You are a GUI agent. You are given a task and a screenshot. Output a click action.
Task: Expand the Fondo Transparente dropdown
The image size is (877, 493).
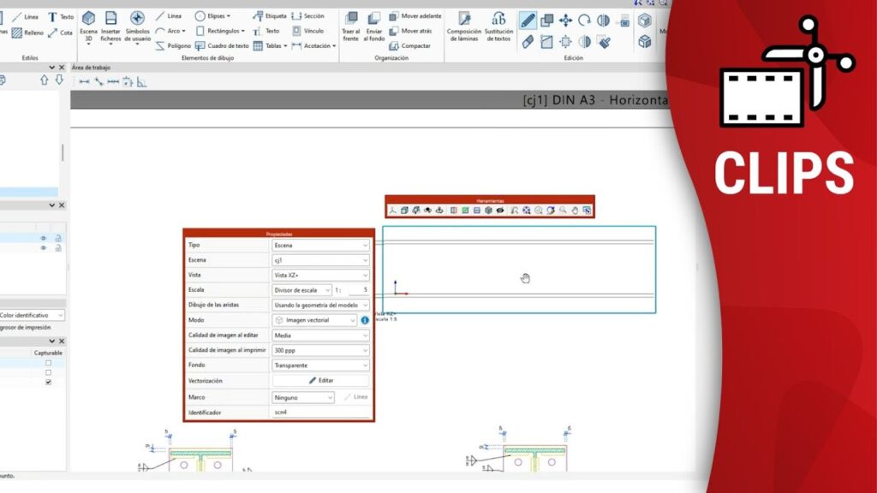point(320,365)
